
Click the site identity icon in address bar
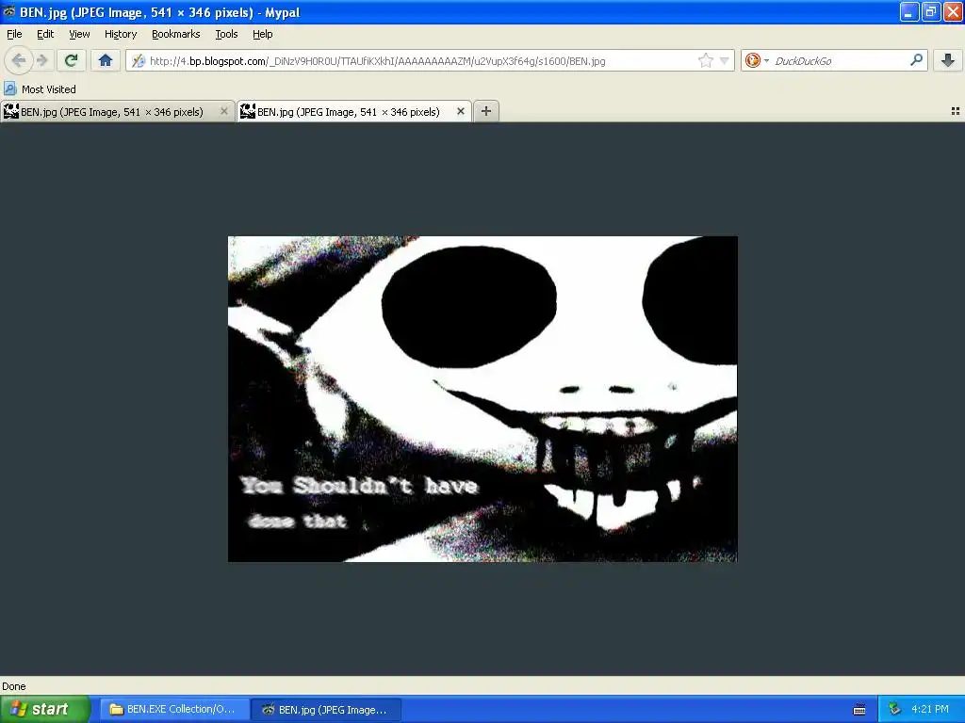[139, 61]
